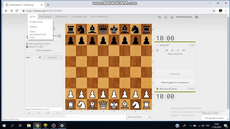Viewport: 230px width, 129px height.
Task: Send HI chat preset
Action: point(29,113)
